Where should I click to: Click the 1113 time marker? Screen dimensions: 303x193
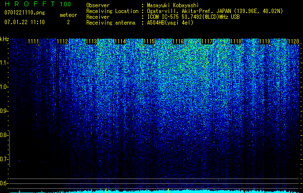(x=91, y=41)
